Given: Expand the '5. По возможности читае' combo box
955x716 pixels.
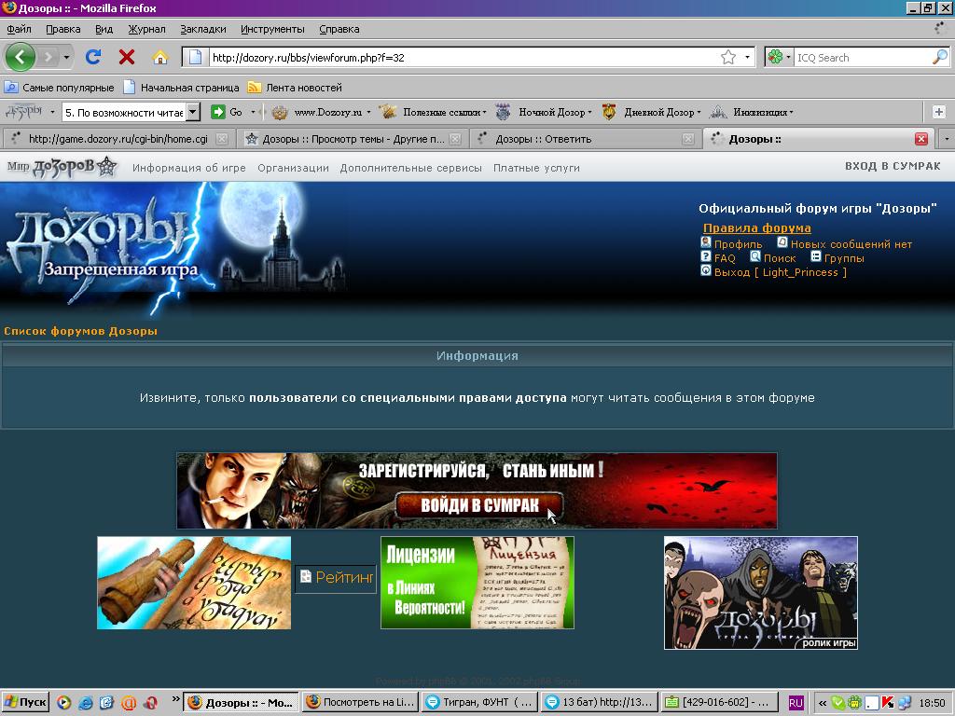Looking at the screenshot, I should [x=193, y=112].
